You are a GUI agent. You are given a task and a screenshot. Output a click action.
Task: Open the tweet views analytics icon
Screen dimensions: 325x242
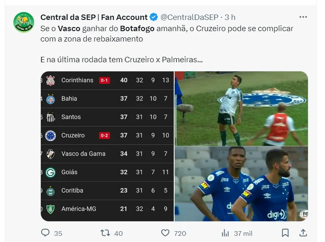[225, 233]
